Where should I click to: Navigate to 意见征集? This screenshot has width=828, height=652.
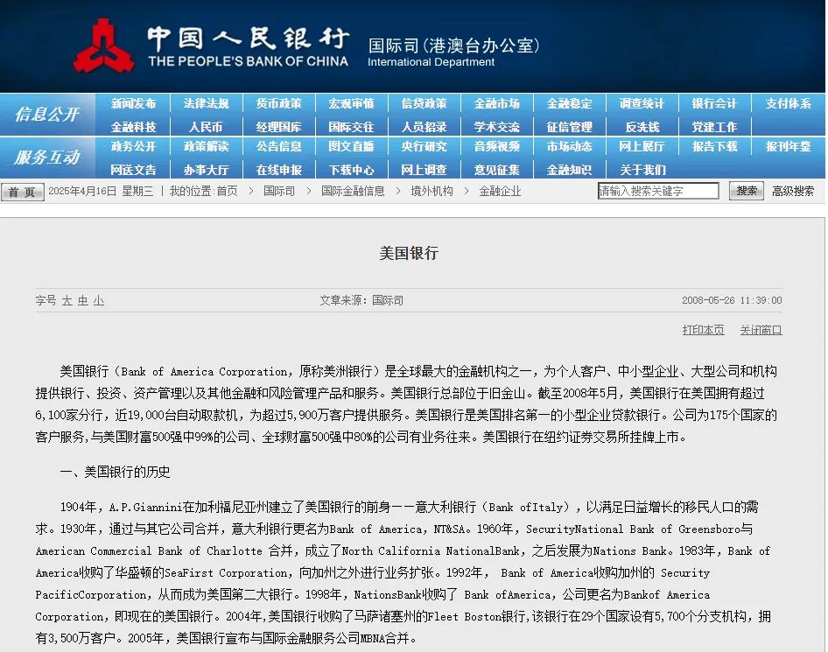click(497, 170)
